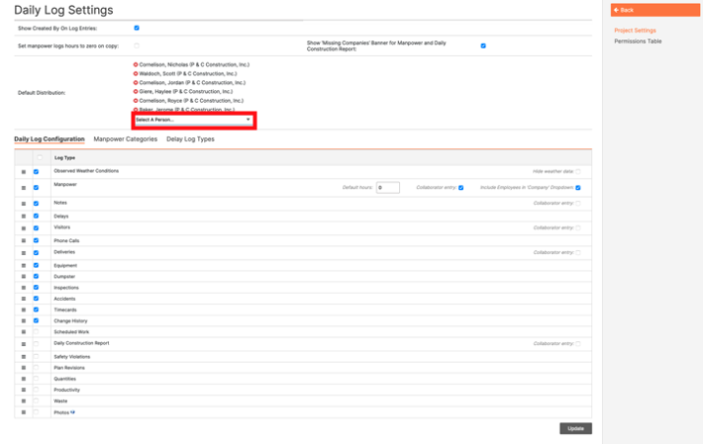Toggle Include Employees in 'Company' Dropdown checkbox
Image resolution: width=703 pixels, height=444 pixels.
click(x=577, y=187)
